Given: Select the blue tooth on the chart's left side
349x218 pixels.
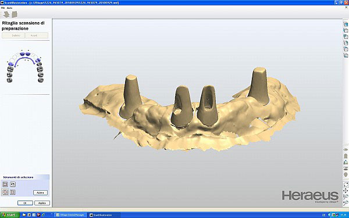Looking at the screenshot, I should point(11,64).
